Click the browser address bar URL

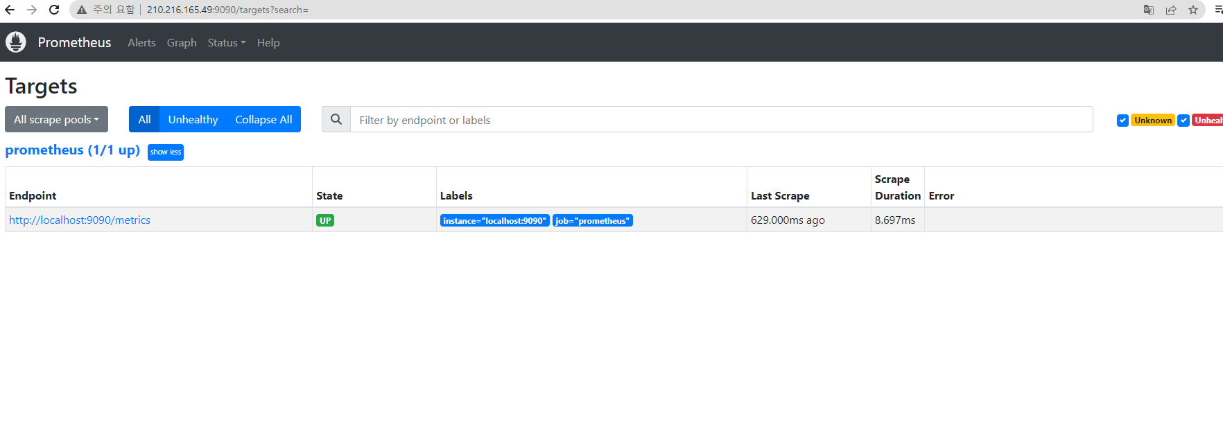227,10
